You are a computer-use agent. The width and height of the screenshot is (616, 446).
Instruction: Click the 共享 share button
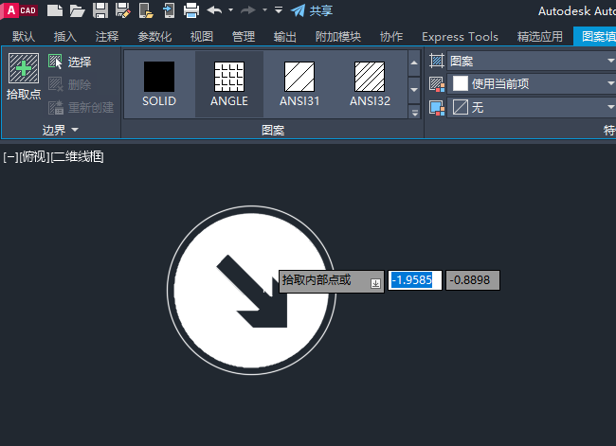(x=312, y=10)
